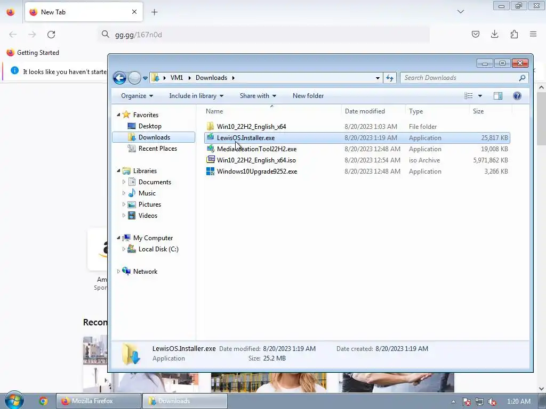The width and height of the screenshot is (546, 409).
Task: Click the New folder button
Action: [308, 96]
